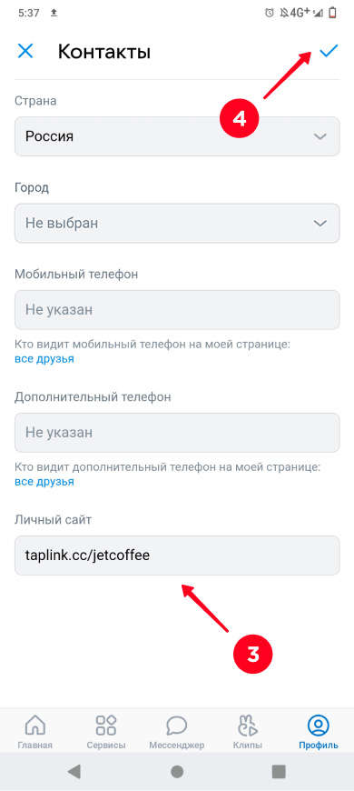This screenshot has width=354, height=791.
Task: Open the Мессенджер chat icon
Action: tap(177, 726)
